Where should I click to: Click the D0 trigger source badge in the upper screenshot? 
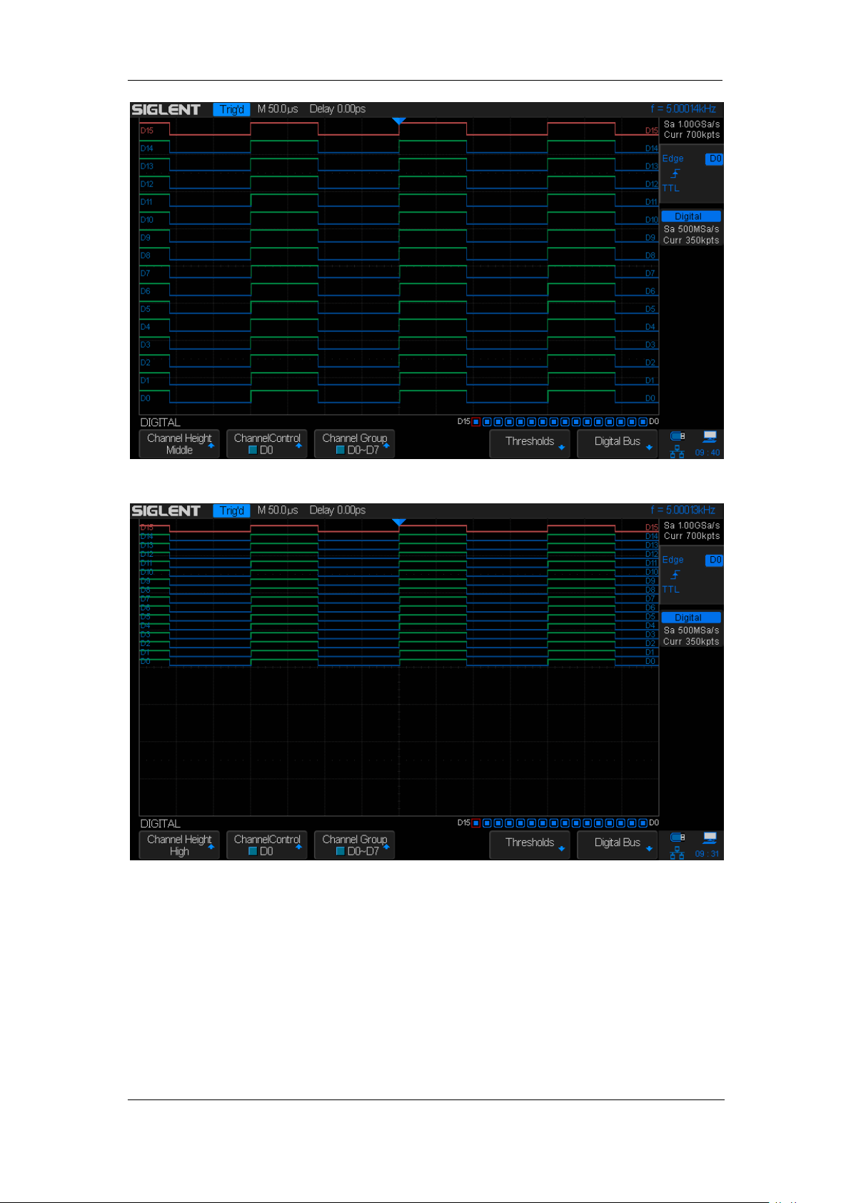(715, 158)
